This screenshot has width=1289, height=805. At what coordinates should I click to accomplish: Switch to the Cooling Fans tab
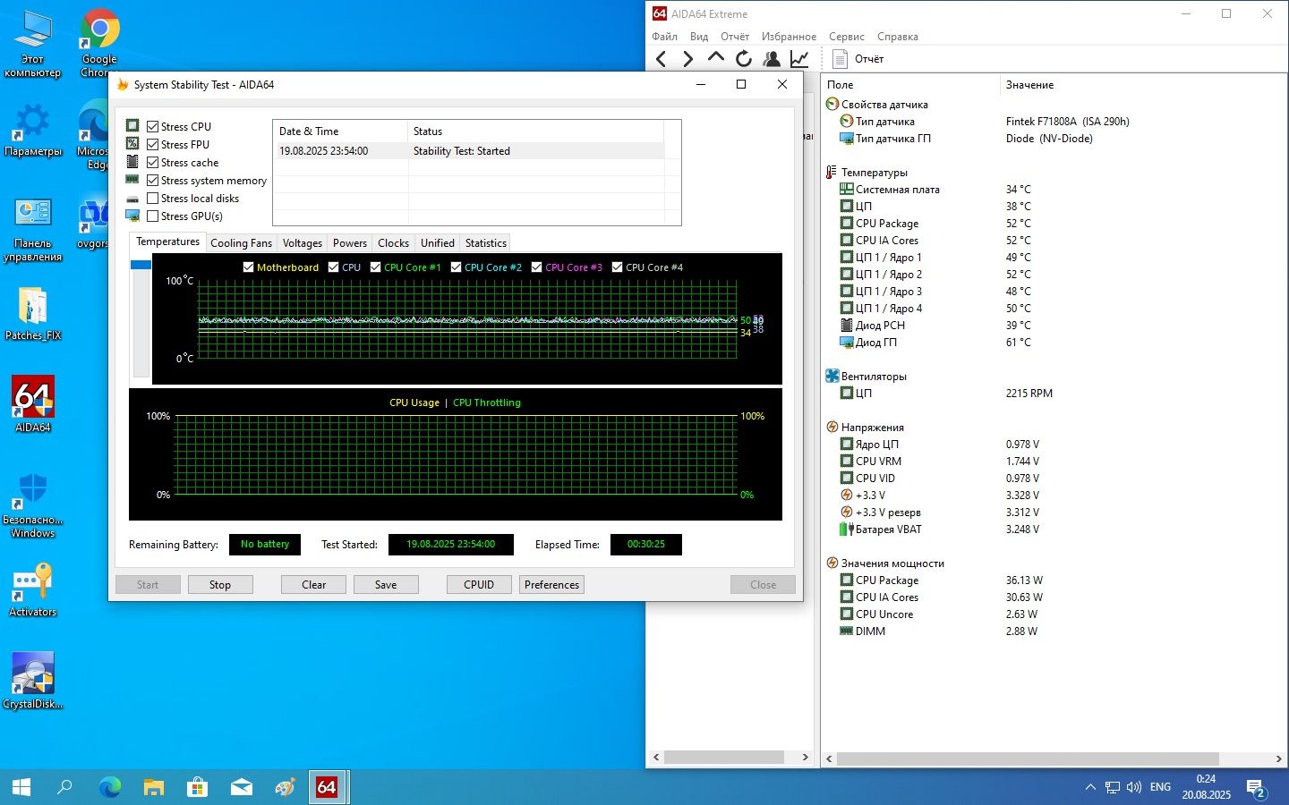coord(241,243)
